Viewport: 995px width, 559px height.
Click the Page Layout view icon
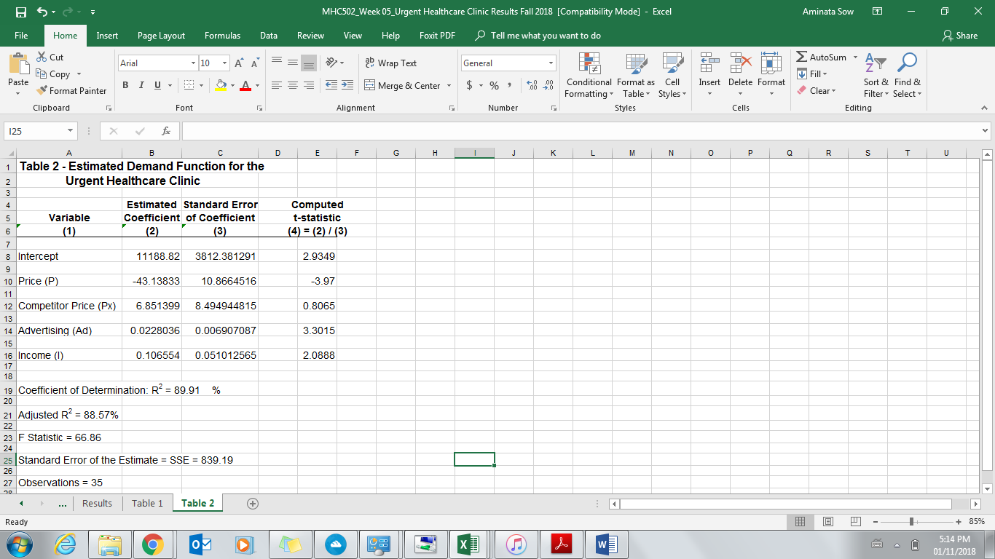tap(828, 522)
